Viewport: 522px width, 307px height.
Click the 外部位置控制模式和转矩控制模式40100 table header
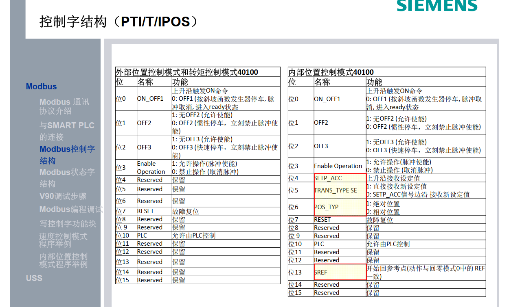click(198, 72)
